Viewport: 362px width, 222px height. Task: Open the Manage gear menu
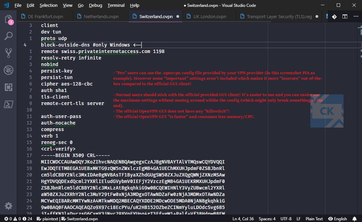pyautogui.click(x=9, y=206)
